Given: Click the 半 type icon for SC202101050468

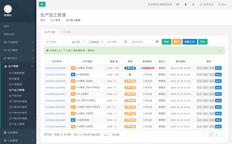Looking at the screenshot, I should pyautogui.click(x=73, y=68).
